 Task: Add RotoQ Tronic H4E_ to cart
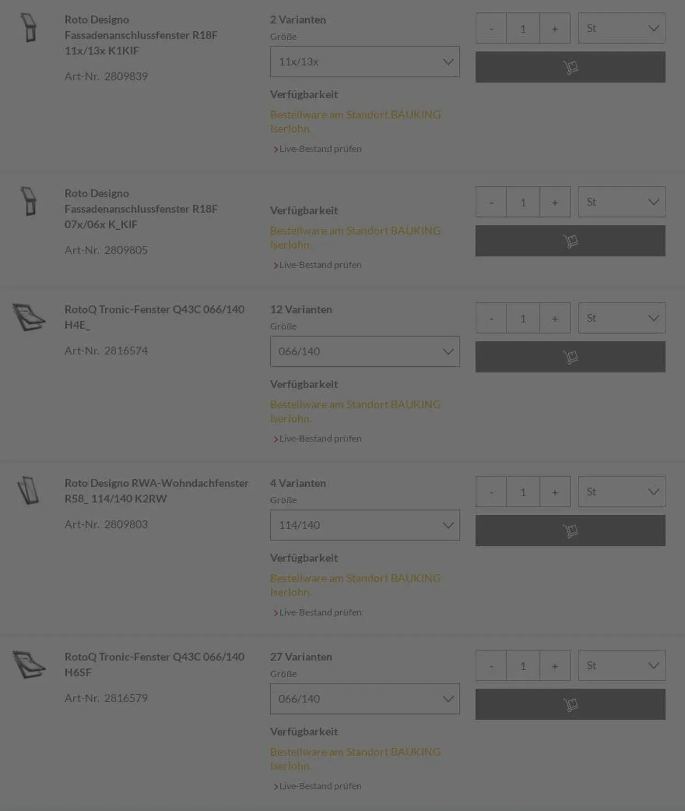click(570, 357)
